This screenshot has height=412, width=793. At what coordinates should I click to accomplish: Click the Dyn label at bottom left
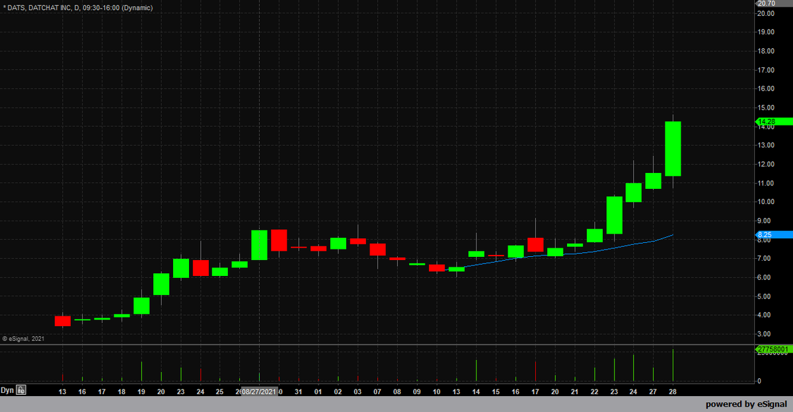(x=7, y=390)
